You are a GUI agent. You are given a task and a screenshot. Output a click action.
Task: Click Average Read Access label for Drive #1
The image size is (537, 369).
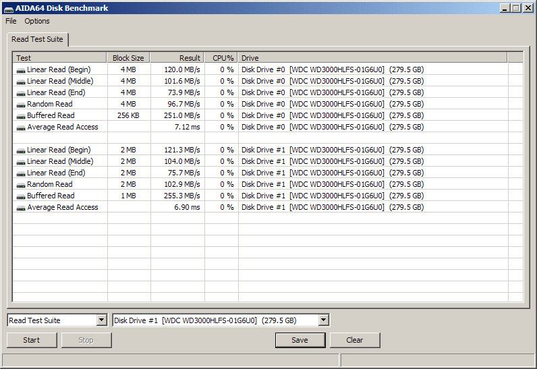pos(63,207)
